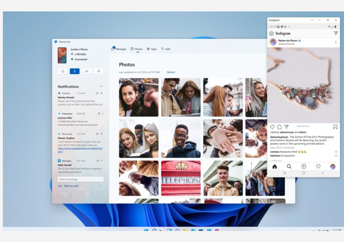Open Notifications more options ellipsis
This screenshot has height=242, width=344.
[x=101, y=86]
